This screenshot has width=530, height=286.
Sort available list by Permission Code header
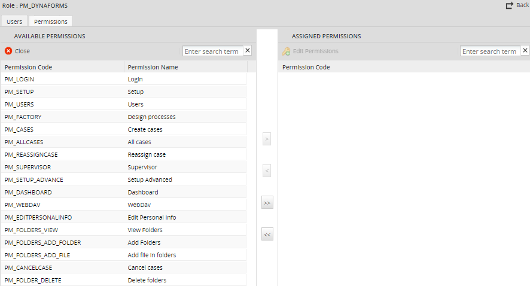click(28, 67)
